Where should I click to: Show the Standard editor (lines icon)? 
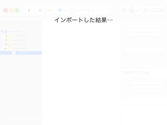125,10
